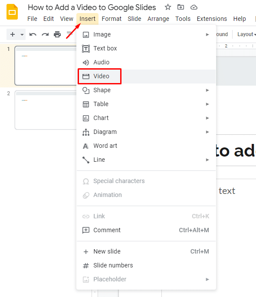The width and height of the screenshot is (256, 297).
Task: Select slide 1 thumbnail
Action: click(x=46, y=66)
